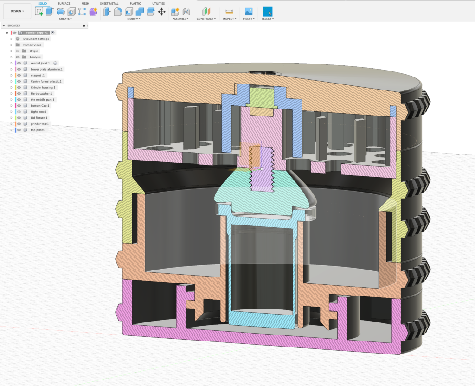Toggle visibility of the Origin folder
Image resolution: width=475 pixels, height=386 pixels.
(18, 51)
